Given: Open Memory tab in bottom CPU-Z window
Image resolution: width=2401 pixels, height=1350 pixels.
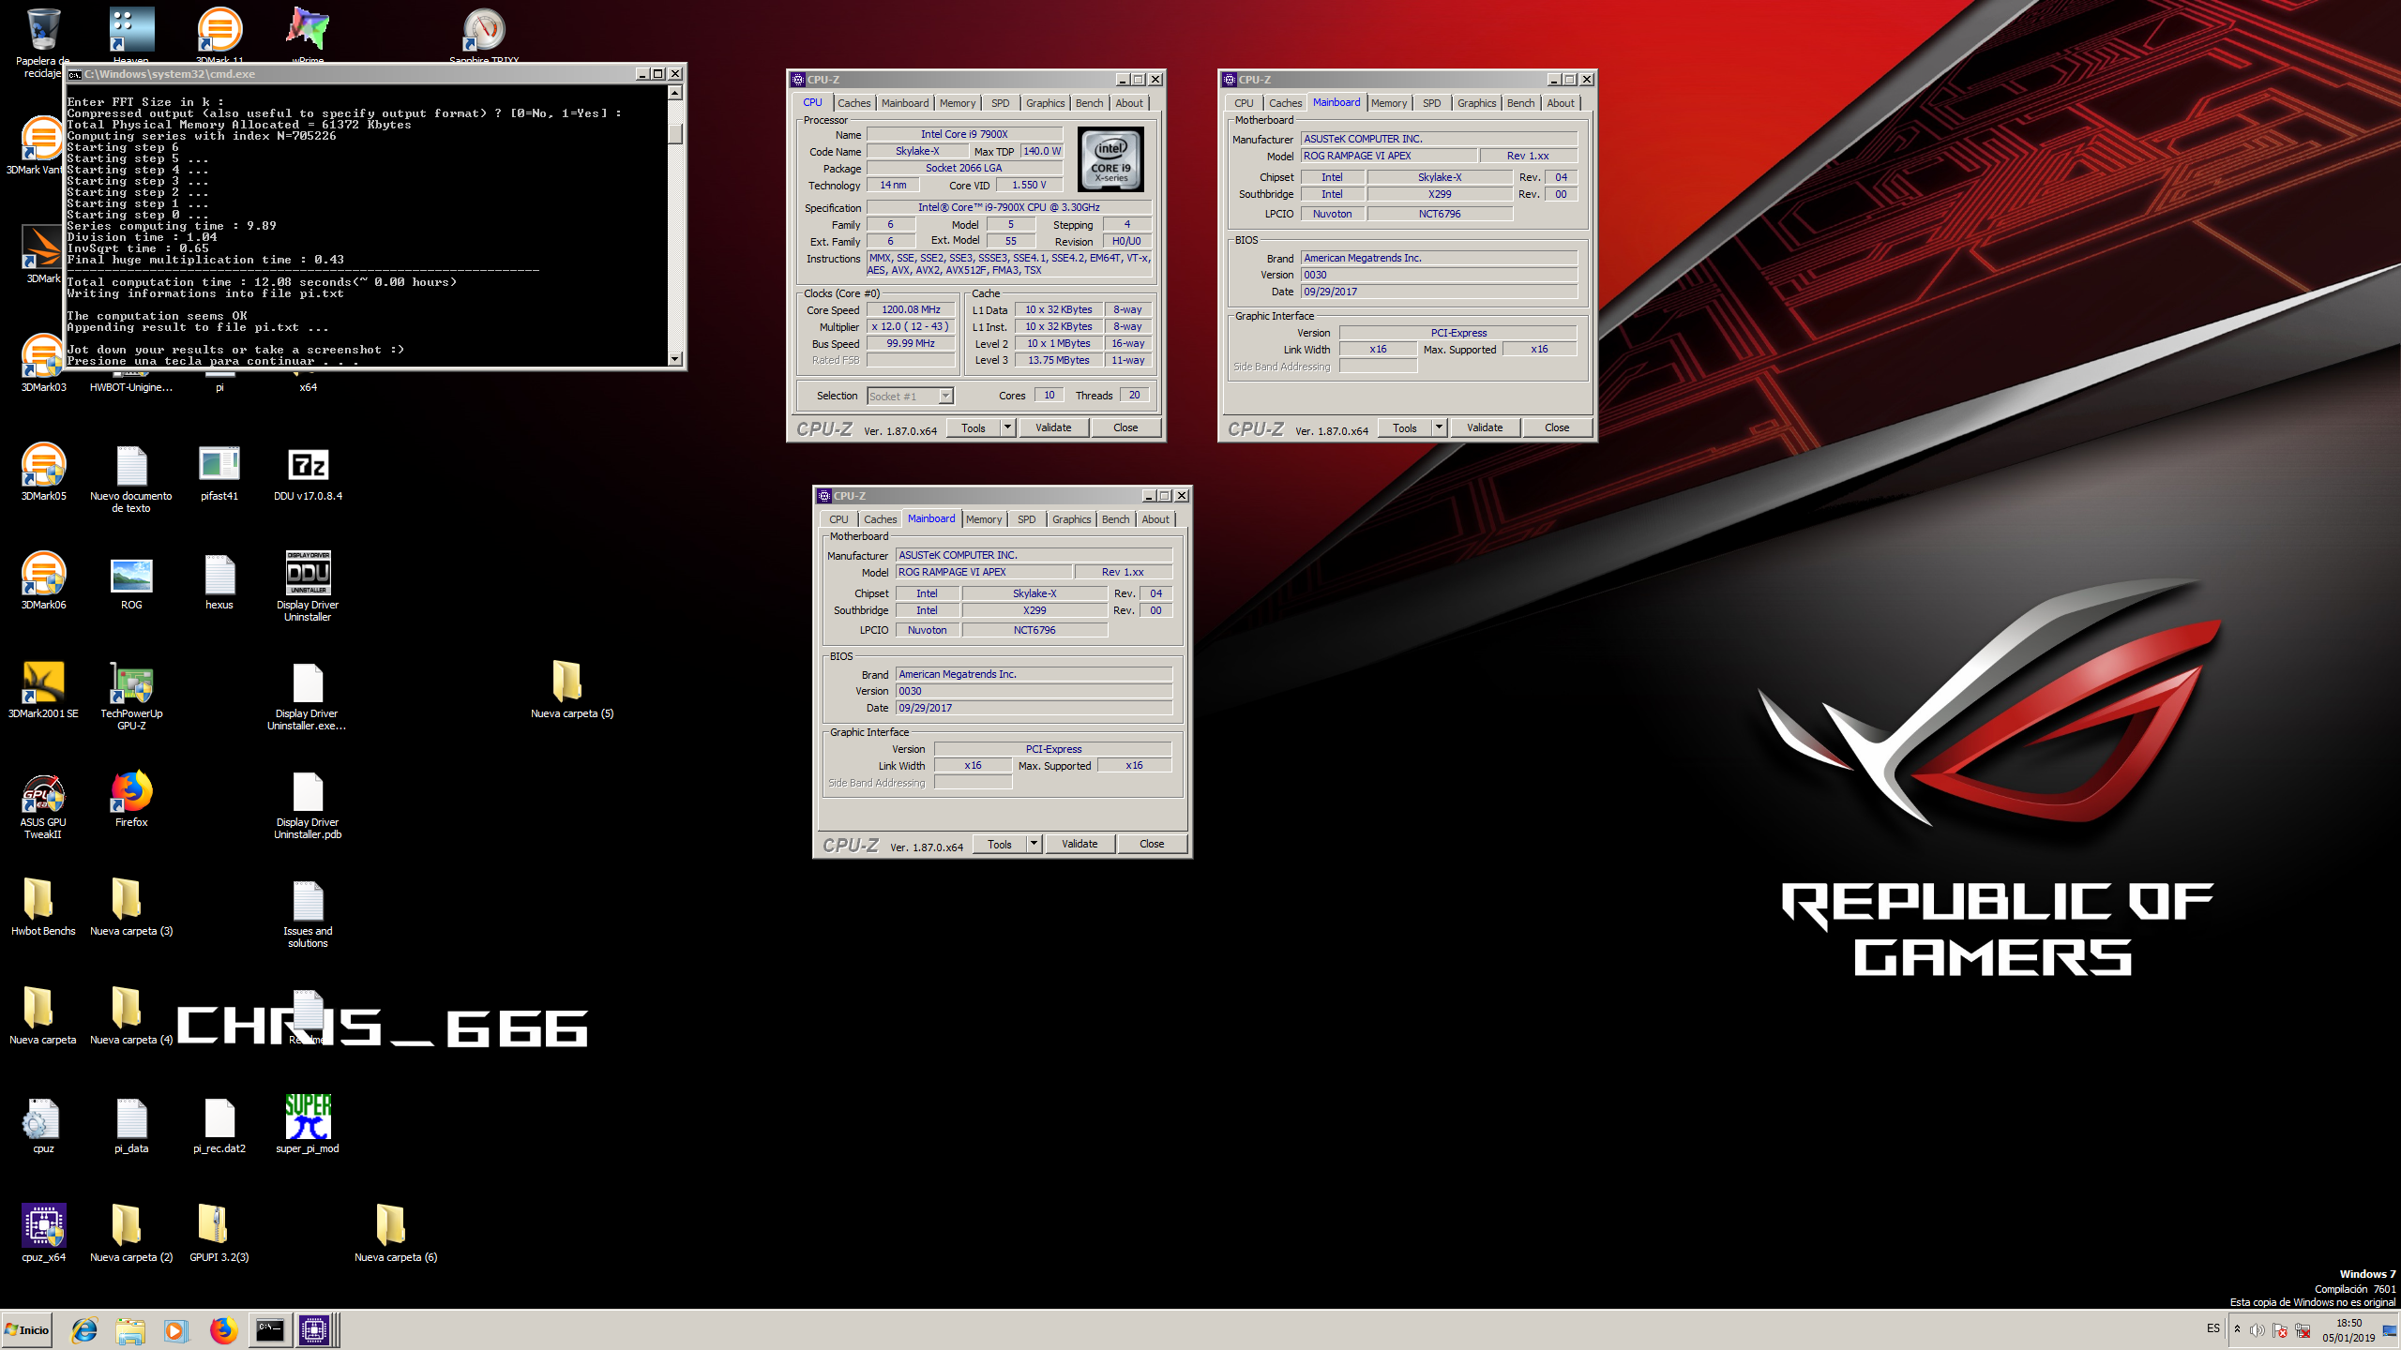Looking at the screenshot, I should (x=984, y=519).
